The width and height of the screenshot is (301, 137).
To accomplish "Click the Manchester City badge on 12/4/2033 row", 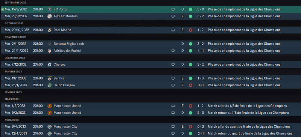I will (50, 134).
